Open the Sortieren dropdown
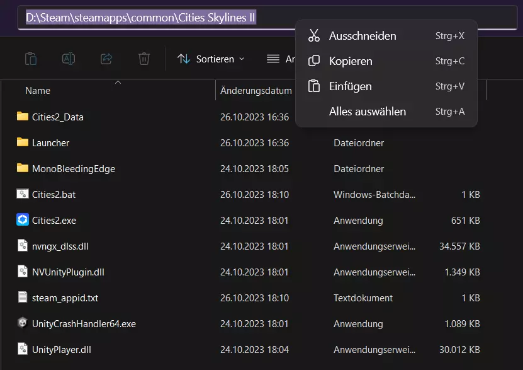 point(211,59)
